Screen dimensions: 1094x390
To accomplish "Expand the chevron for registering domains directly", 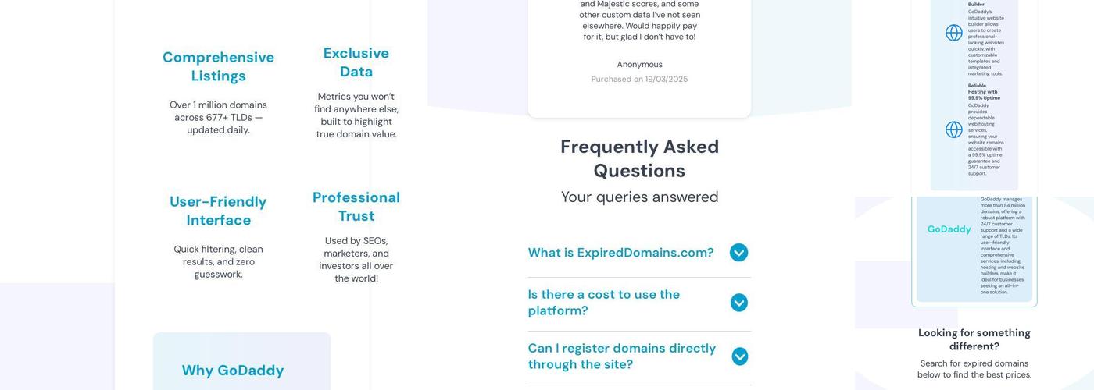I will pyautogui.click(x=739, y=356).
